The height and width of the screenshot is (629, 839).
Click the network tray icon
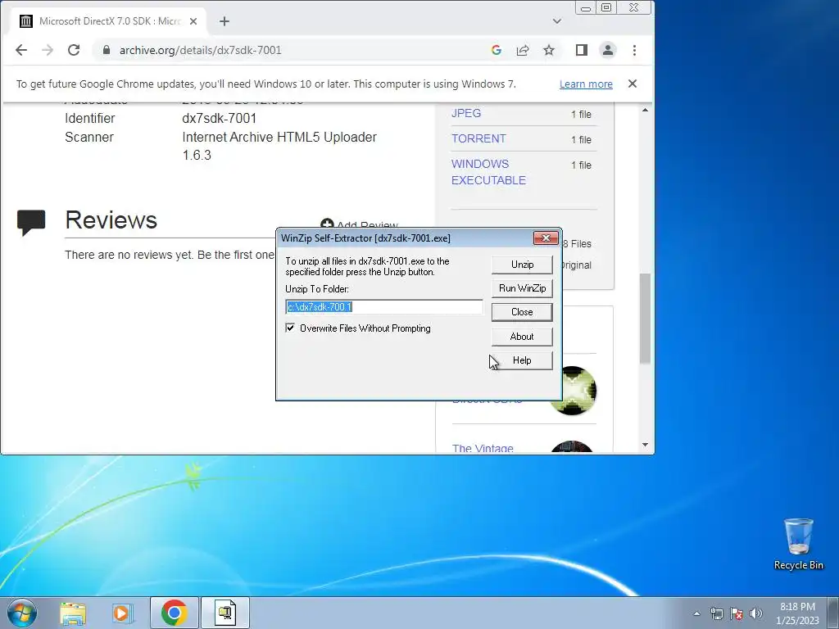716,613
